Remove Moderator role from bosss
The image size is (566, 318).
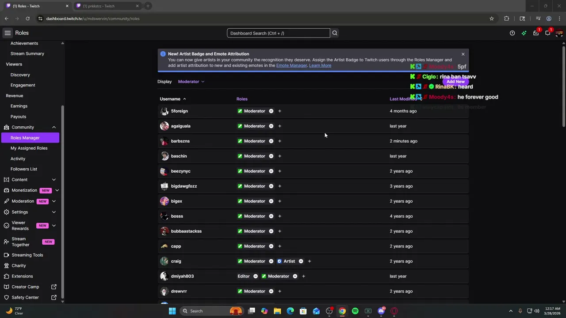point(271,216)
